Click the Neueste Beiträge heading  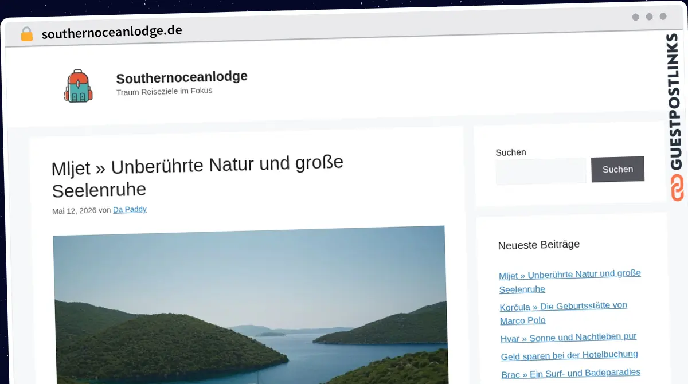point(539,245)
